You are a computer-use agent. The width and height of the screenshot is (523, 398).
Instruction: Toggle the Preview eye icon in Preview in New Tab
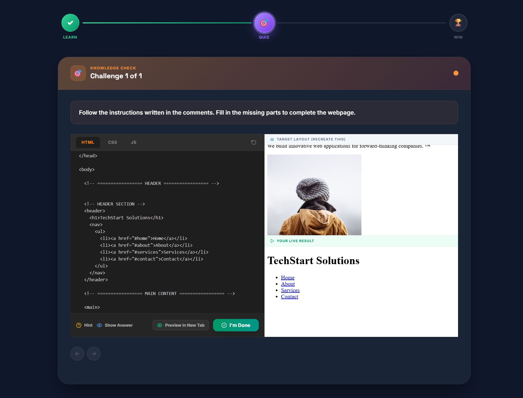160,325
